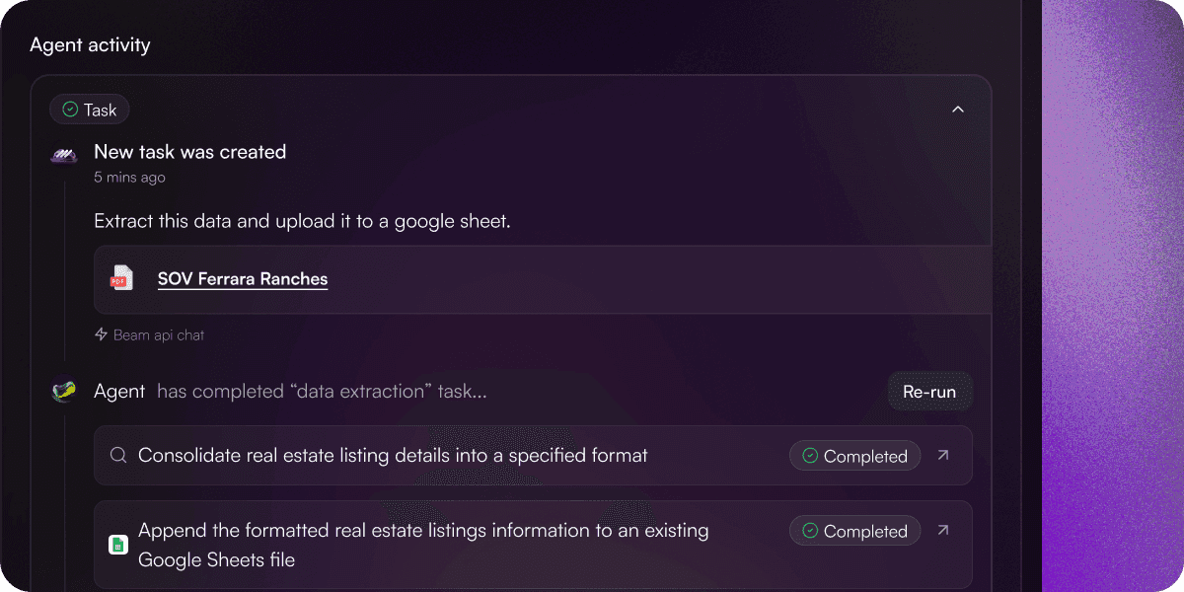
Task: Open Consolidate real estate listing step arrow
Action: pos(943,455)
